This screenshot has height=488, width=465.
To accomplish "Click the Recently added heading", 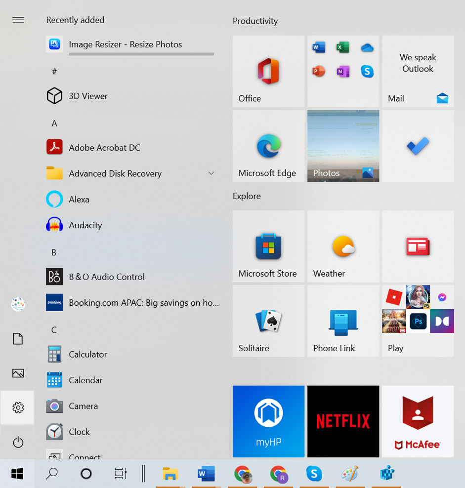I will tap(75, 20).
